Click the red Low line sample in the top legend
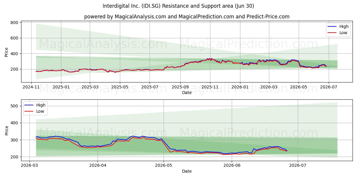Image resolution: width=357 pixels, height=178 pixels. (333, 33)
